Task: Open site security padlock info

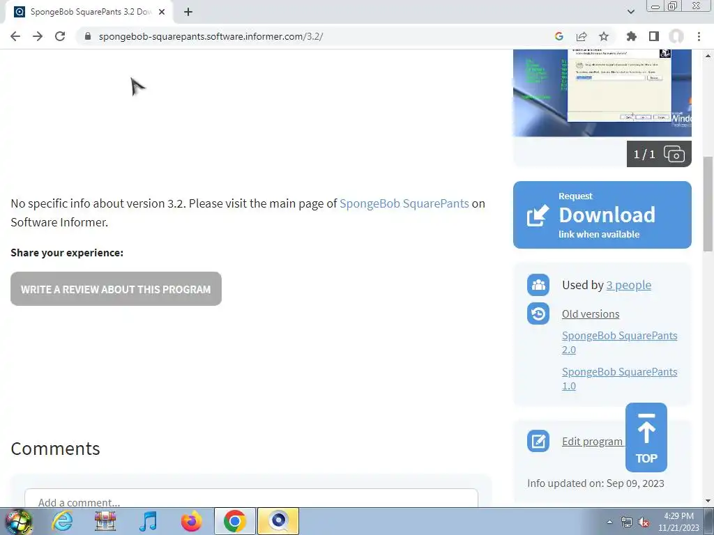Action: 88,36
